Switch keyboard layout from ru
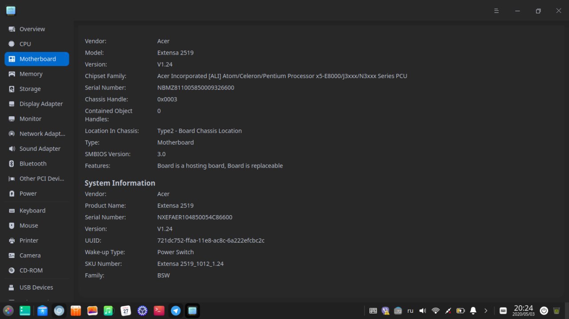The image size is (569, 319). point(410,311)
